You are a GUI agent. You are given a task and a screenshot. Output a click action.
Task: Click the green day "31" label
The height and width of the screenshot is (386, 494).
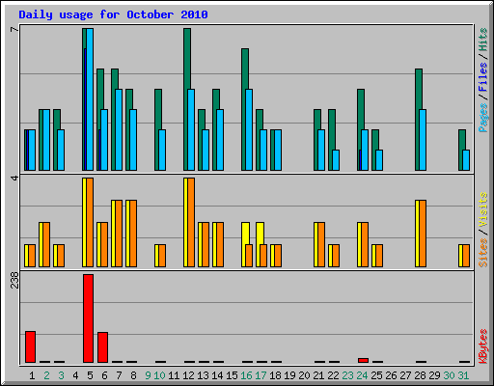[463, 375]
